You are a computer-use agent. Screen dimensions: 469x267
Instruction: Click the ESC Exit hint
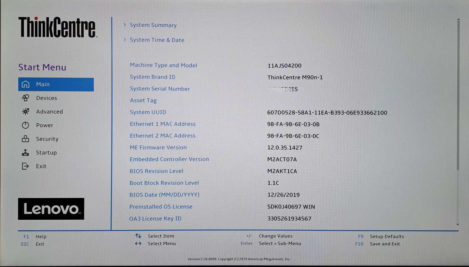(x=33, y=244)
